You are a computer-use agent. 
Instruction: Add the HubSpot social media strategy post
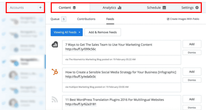(x=192, y=72)
